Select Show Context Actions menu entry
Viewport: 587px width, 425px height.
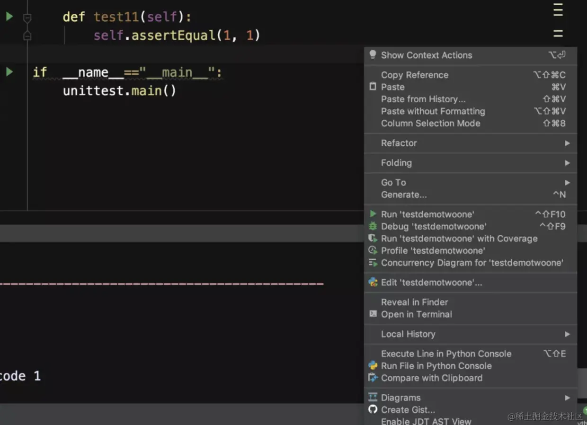tap(471, 55)
